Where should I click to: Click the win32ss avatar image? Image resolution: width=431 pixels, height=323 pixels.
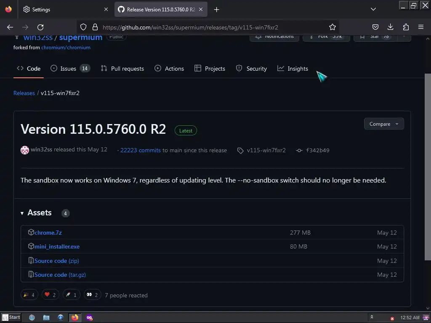coord(25,150)
